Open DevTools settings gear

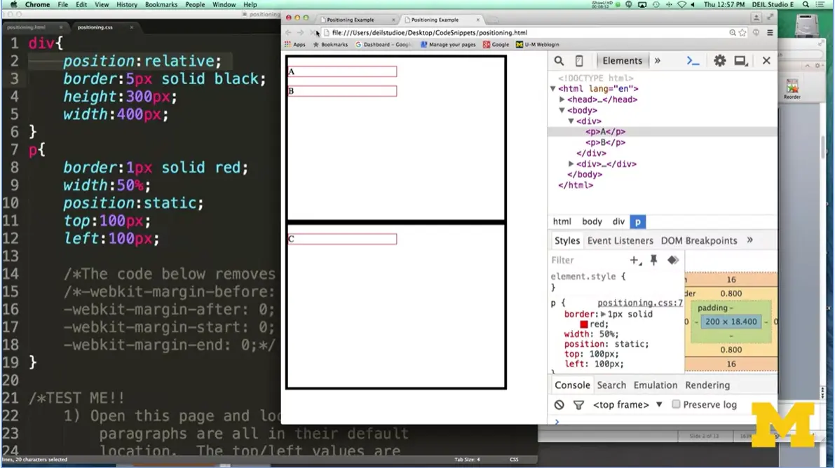(x=719, y=61)
